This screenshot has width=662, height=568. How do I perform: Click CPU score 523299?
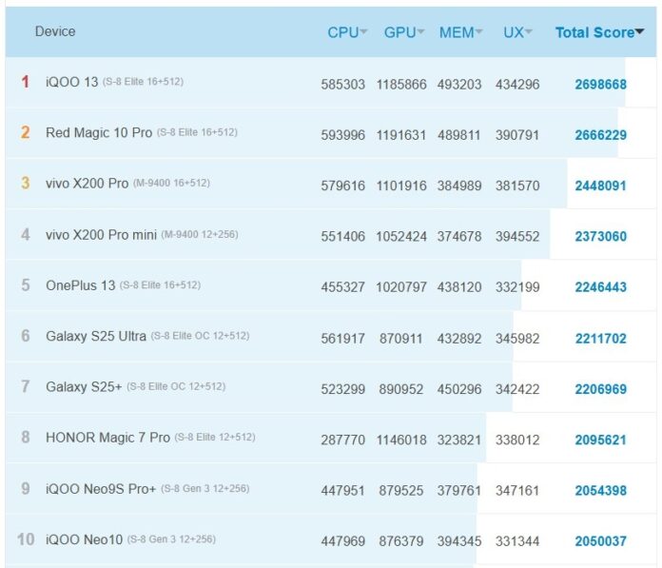[x=342, y=389]
